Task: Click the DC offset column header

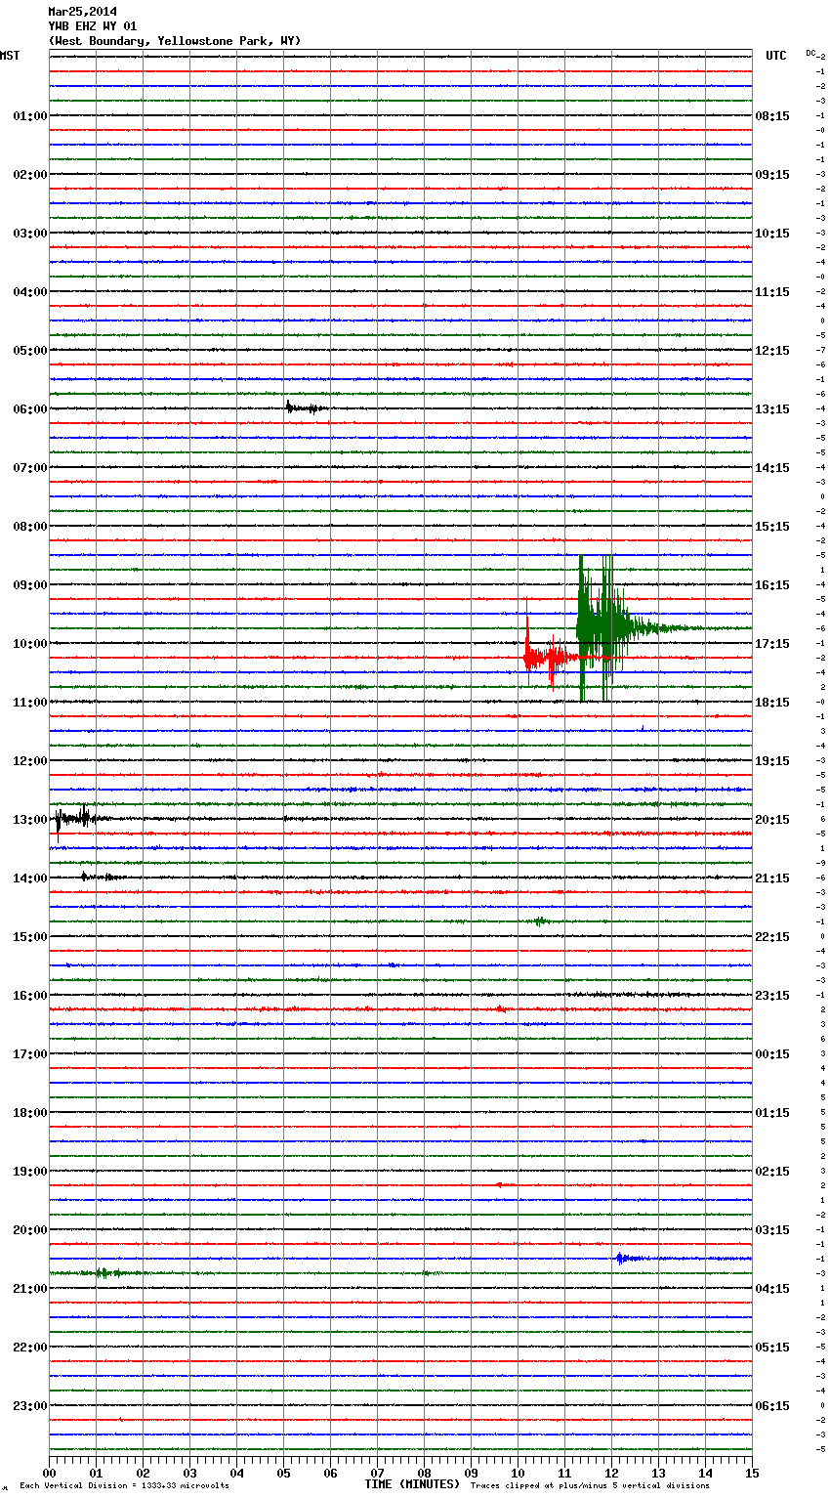Action: tap(811, 53)
